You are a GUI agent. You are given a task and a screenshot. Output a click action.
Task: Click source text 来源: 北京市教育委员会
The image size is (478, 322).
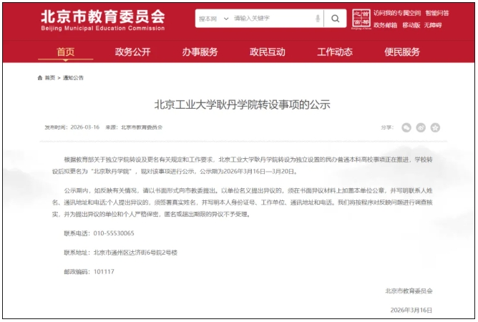click(x=134, y=127)
